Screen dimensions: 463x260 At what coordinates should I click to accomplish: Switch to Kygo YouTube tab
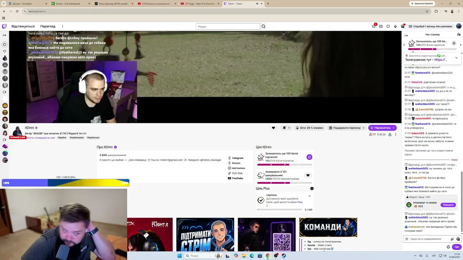[x=200, y=4]
